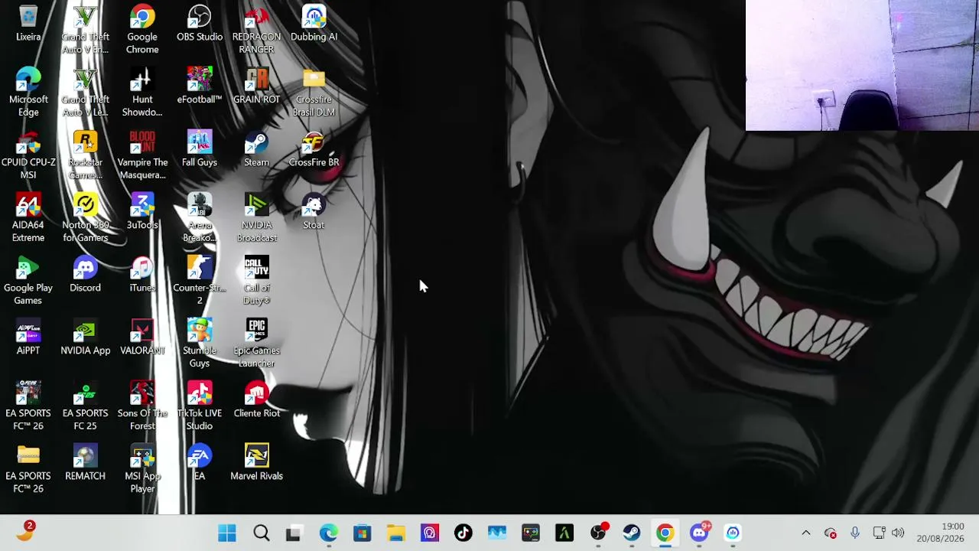Select the EA SPORTS FC 26 game shortcut
The width and height of the screenshot is (979, 551).
point(28,406)
